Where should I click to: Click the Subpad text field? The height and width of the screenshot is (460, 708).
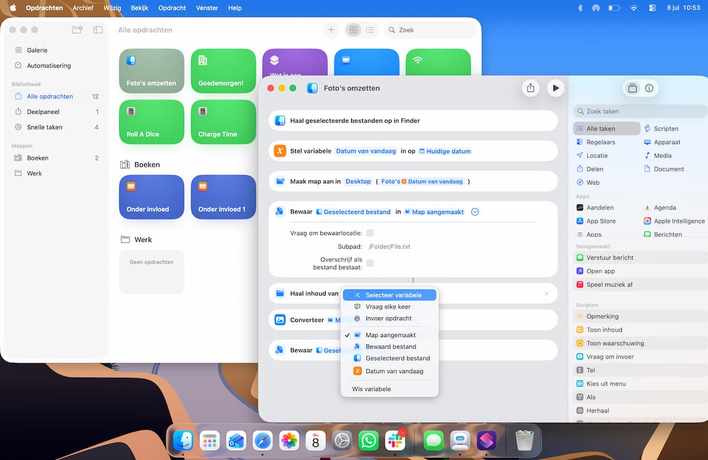tap(451, 247)
